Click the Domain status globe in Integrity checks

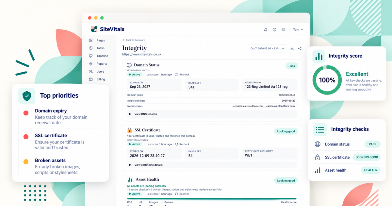[x=318, y=144]
